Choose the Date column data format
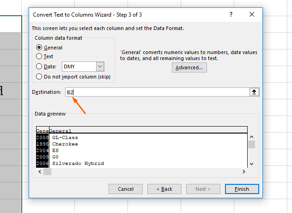Screen dimensions: 292x213 pyautogui.click(x=39, y=67)
